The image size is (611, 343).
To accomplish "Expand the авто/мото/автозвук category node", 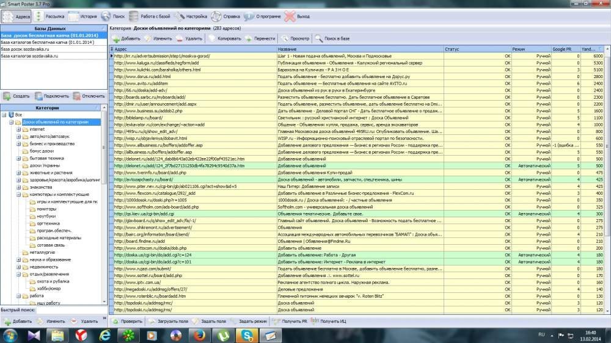I will pyautogui.click(x=18, y=137).
